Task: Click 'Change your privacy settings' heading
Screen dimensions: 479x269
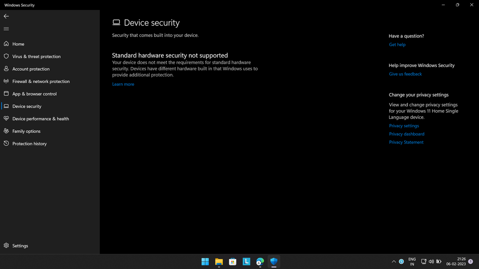Action: [419, 95]
